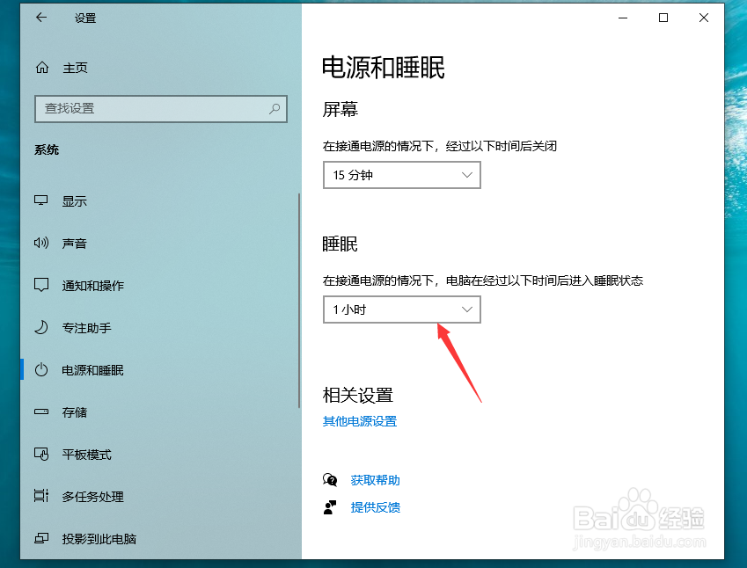Minimize the Settings window
Screen dimensions: 747x568
pyautogui.click(x=623, y=18)
